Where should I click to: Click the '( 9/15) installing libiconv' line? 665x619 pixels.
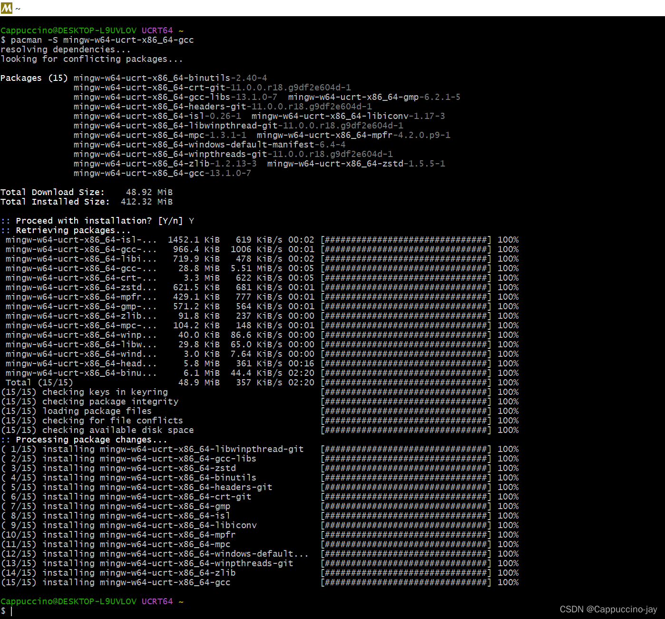129,525
